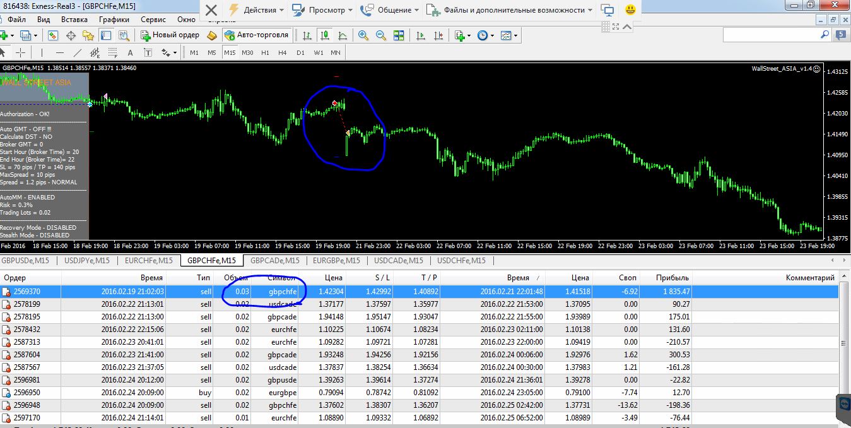Image resolution: width=851 pixels, height=428 pixels.
Task: Click the search input field
Action: click(770, 35)
